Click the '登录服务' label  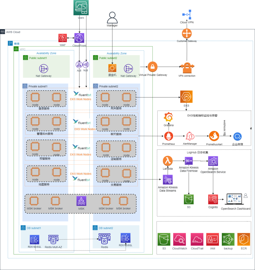(44, 108)
